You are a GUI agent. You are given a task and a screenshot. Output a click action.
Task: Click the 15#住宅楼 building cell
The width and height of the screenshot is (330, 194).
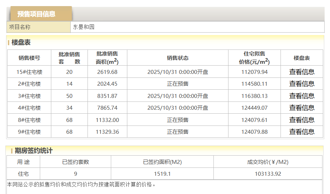tap(29, 72)
